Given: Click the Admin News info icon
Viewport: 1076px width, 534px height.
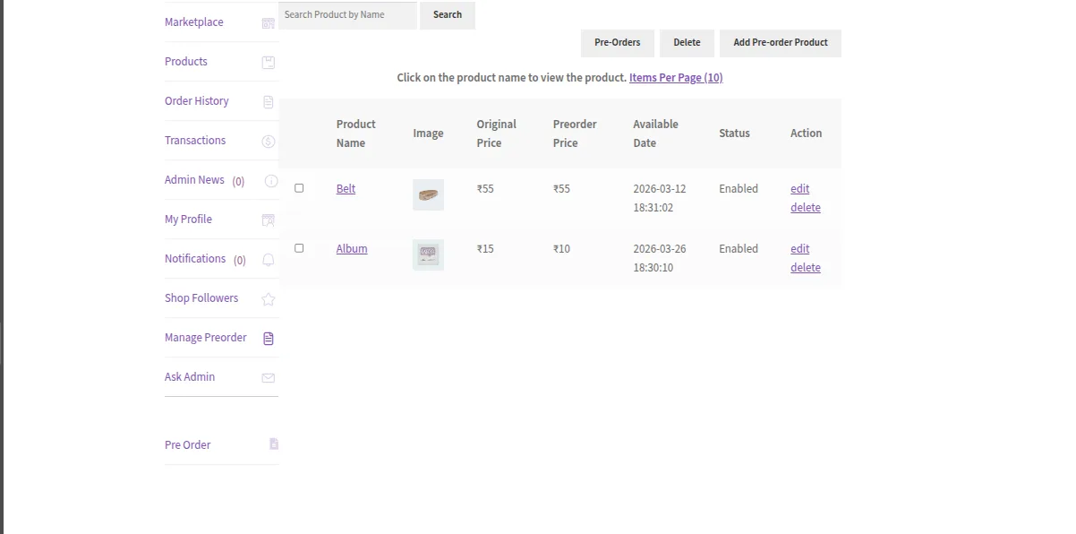Looking at the screenshot, I should pyautogui.click(x=270, y=181).
